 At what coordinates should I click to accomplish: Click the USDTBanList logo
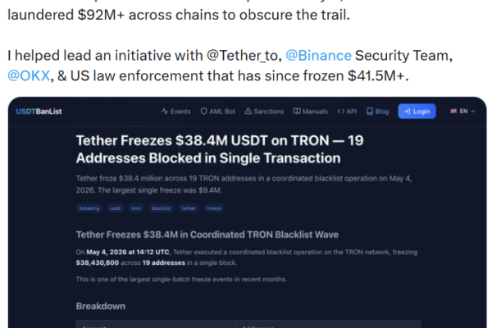point(39,112)
